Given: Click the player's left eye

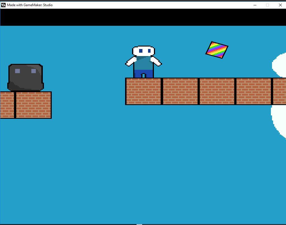Looking at the screenshot, I should pyautogui.click(x=140, y=51).
